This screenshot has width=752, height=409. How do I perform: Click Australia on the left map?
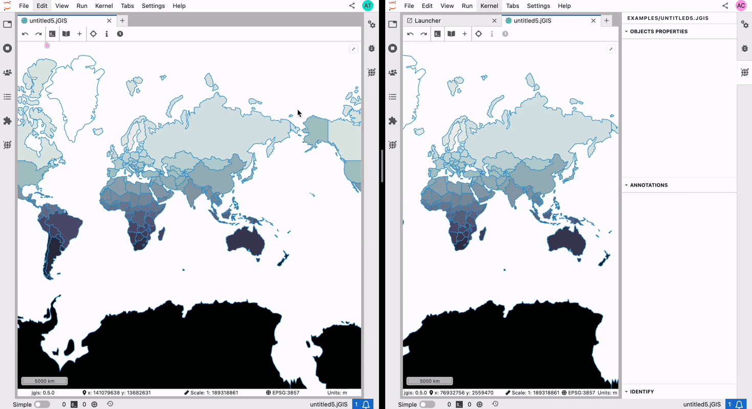[246, 240]
